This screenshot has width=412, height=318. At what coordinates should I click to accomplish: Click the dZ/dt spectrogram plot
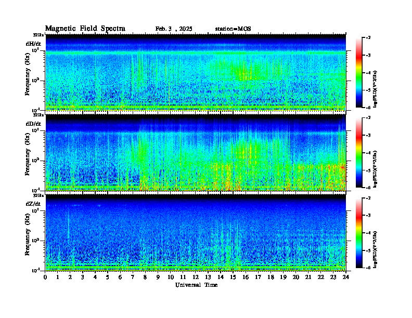196,233
